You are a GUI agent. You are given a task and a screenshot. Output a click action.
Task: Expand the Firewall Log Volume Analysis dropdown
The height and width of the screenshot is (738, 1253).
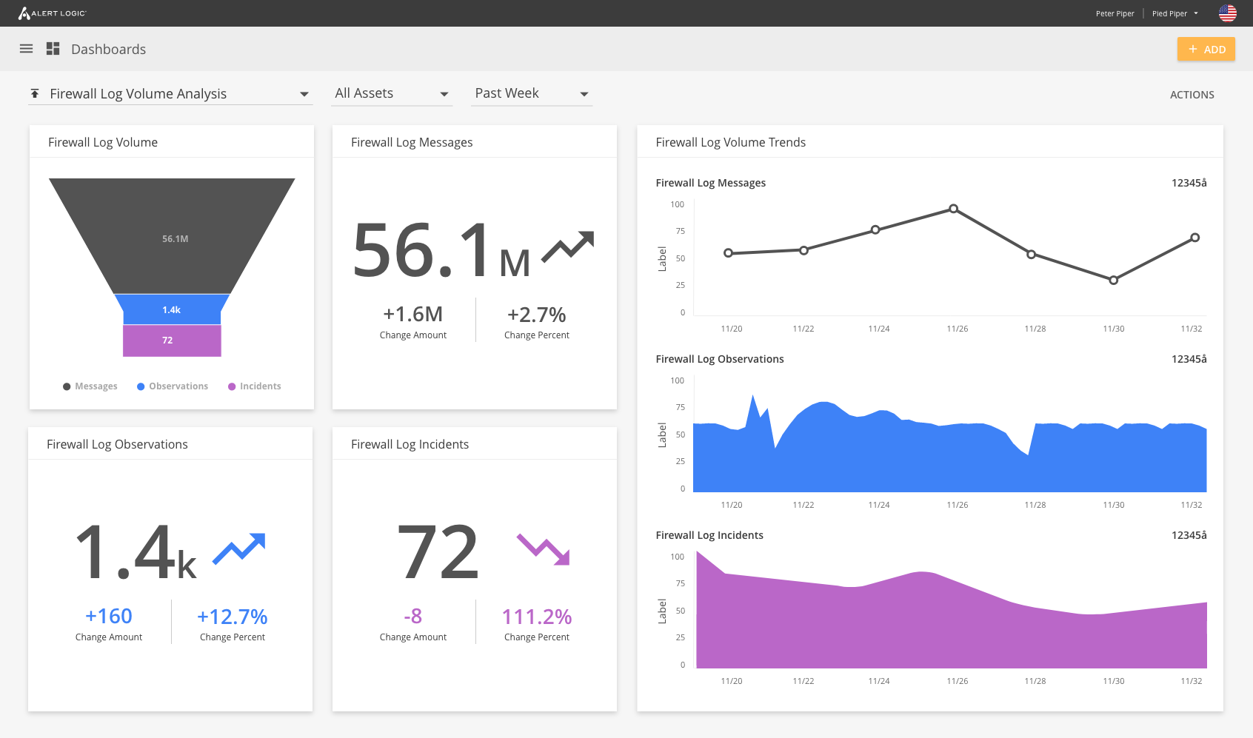(x=304, y=94)
